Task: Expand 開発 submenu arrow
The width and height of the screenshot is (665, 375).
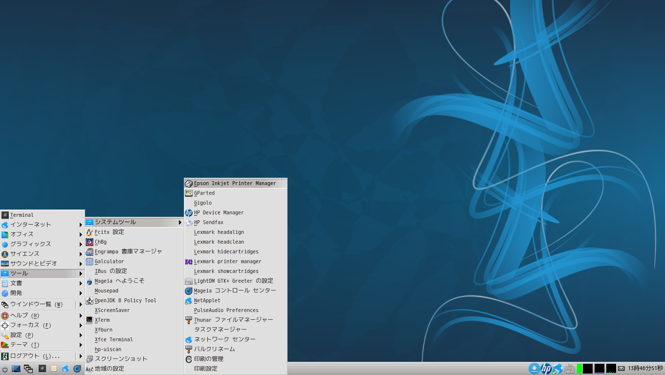Action: point(81,293)
